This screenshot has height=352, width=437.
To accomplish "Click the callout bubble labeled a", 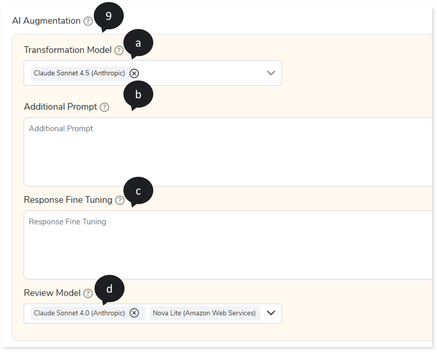I will (138, 43).
